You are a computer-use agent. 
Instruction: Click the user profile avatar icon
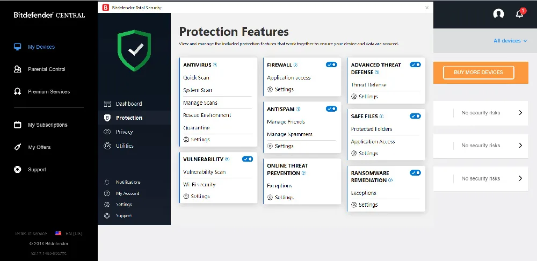tap(499, 14)
